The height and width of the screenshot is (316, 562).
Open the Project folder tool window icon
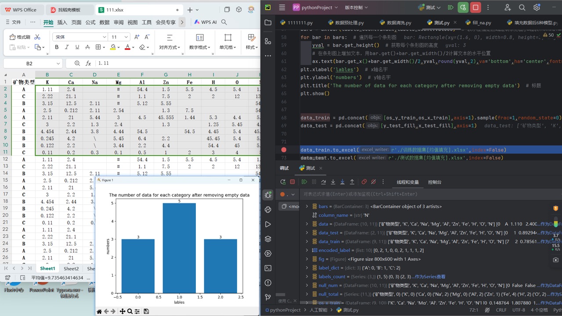pos(268,22)
